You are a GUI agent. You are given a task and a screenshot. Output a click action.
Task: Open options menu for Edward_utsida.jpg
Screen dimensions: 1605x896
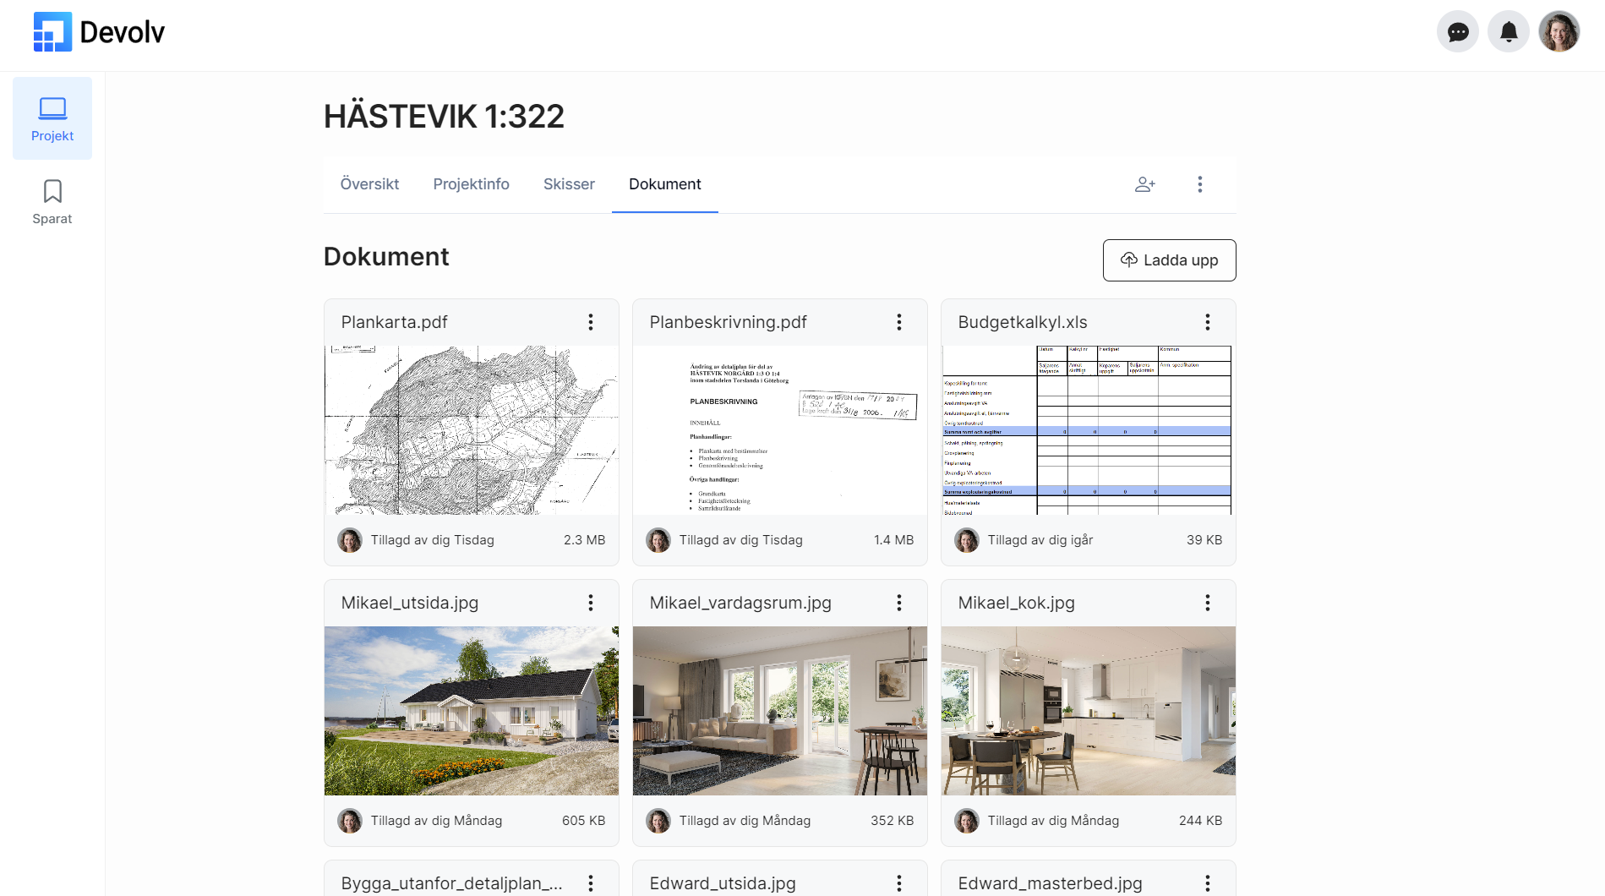tap(899, 883)
